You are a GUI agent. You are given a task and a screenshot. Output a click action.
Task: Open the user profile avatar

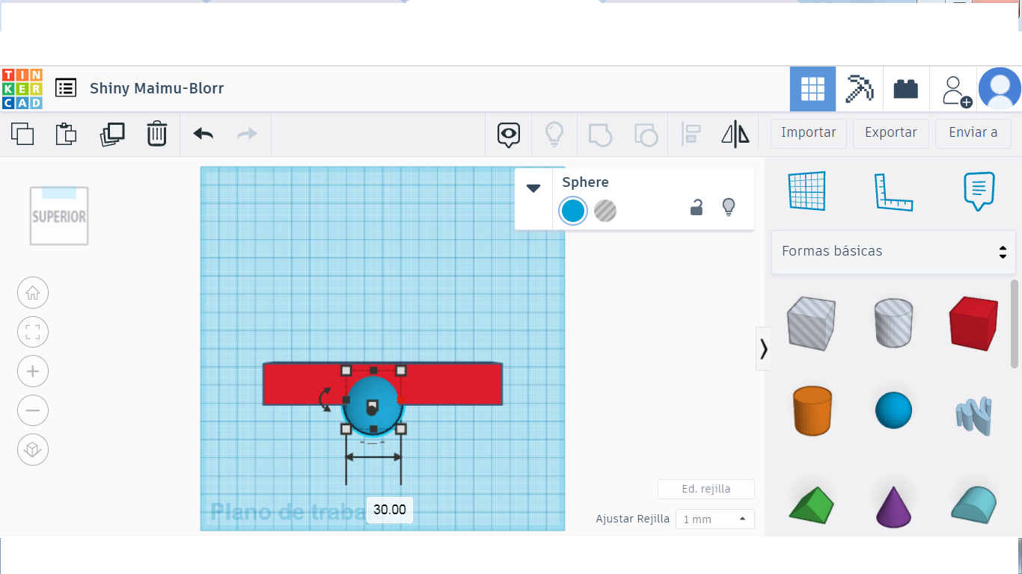coord(1000,89)
